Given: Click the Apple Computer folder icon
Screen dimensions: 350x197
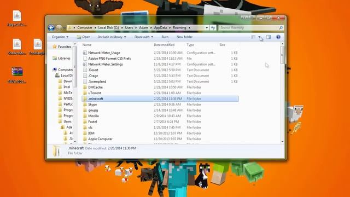Looking at the screenshot, I should point(85,139).
